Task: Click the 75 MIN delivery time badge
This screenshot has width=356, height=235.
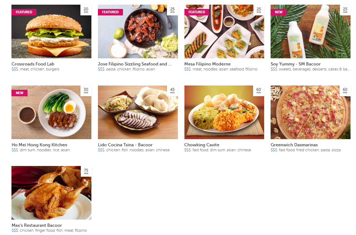Action: click(x=86, y=171)
